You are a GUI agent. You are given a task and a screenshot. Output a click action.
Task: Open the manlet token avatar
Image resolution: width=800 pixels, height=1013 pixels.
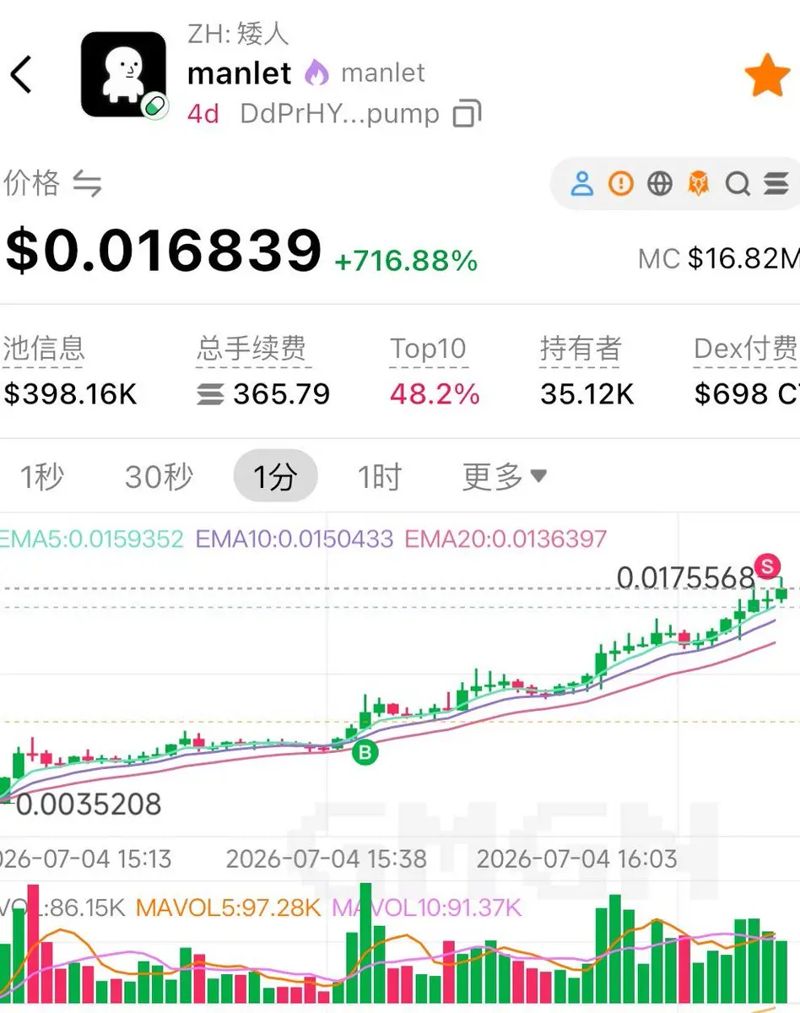123,74
